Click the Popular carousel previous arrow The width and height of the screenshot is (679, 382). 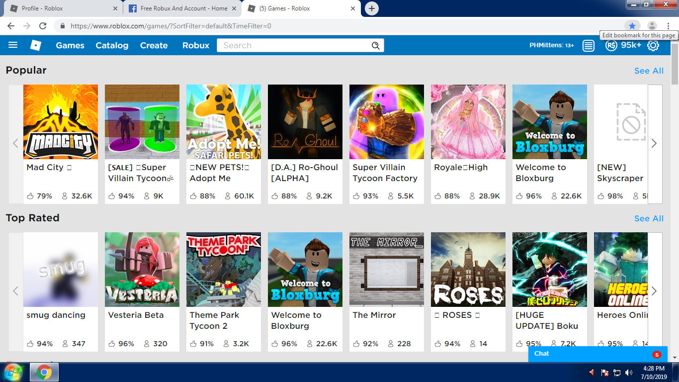coord(15,143)
